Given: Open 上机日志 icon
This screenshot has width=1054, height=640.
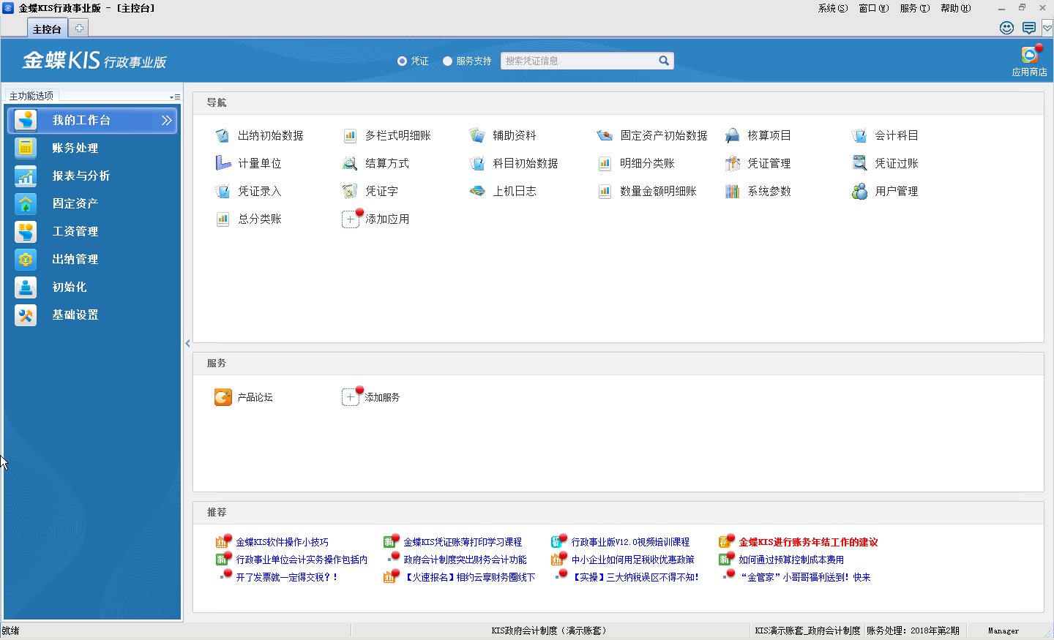Looking at the screenshot, I should pyautogui.click(x=477, y=191).
